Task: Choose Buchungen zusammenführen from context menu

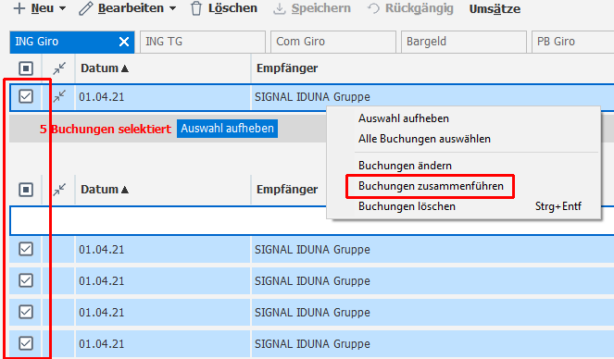Action: pyautogui.click(x=431, y=186)
